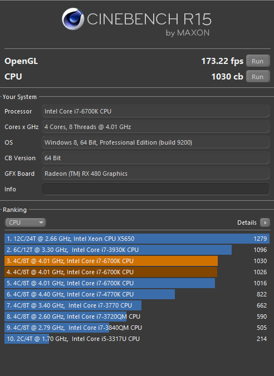Click the Processor field Intel Core i7-6700K
Viewport: 274px width, 376px height.
(155, 111)
